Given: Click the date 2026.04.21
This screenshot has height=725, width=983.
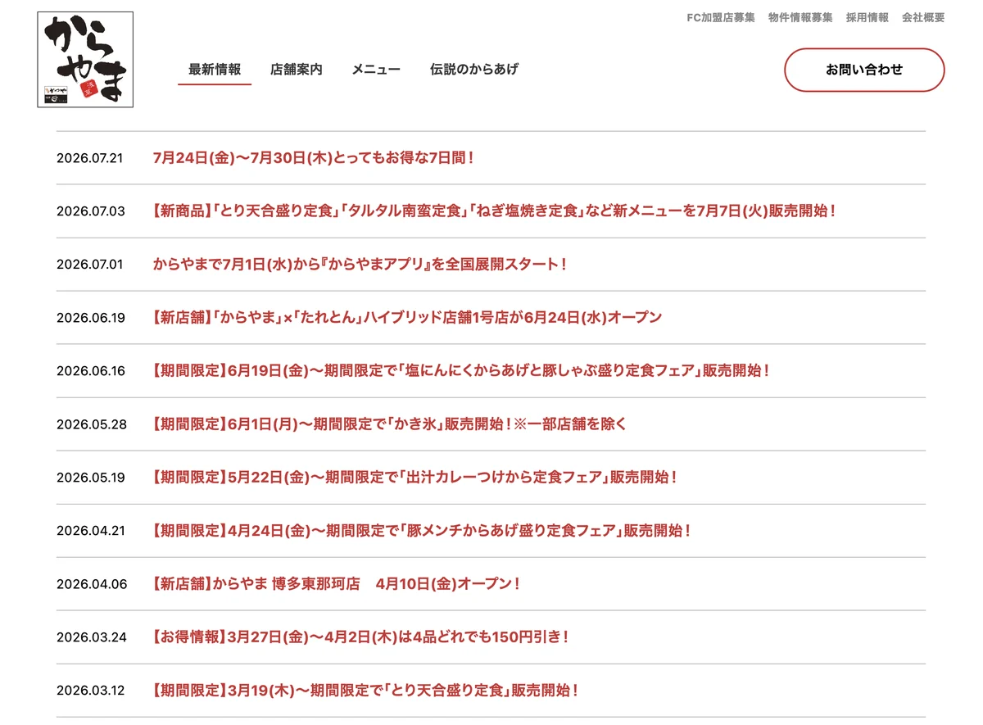Looking at the screenshot, I should click(91, 531).
